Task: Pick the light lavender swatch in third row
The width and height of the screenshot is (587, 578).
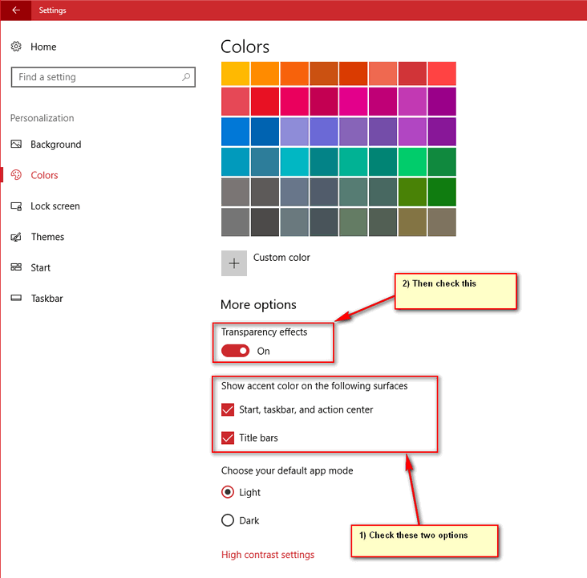Action: (294, 132)
